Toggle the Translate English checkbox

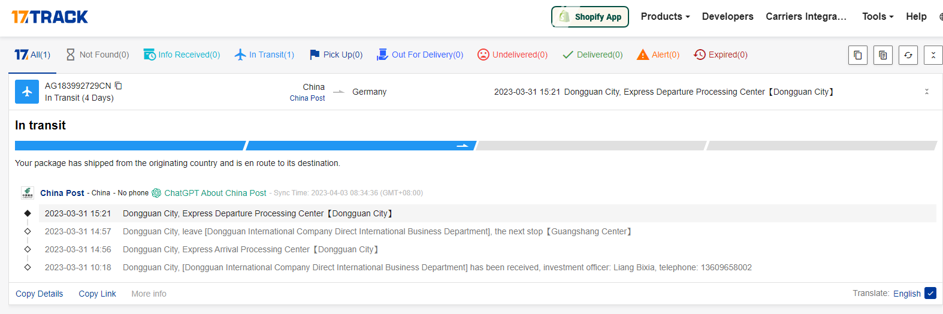pyautogui.click(x=930, y=293)
